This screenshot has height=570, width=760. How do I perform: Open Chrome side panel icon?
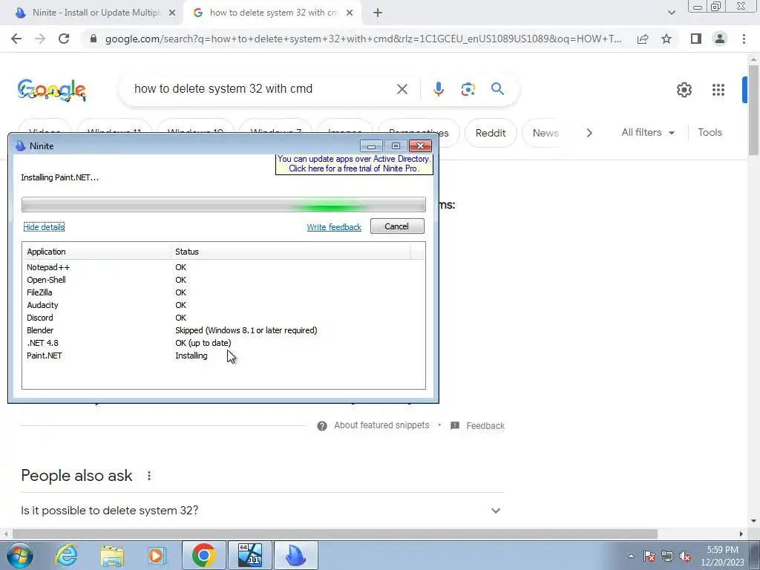(696, 39)
